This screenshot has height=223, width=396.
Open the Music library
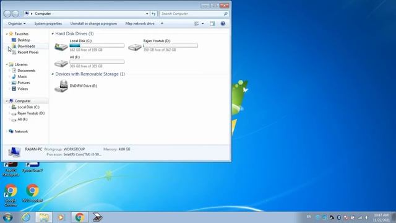tap(22, 77)
